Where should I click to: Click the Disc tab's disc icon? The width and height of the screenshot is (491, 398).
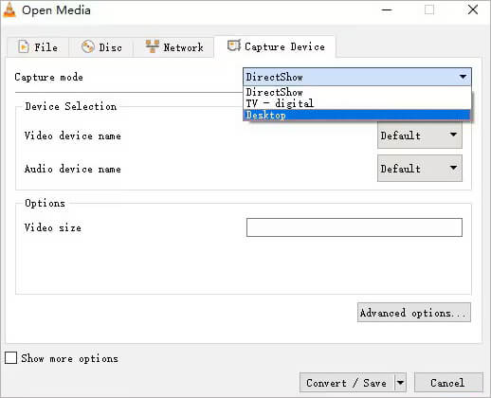coord(87,47)
